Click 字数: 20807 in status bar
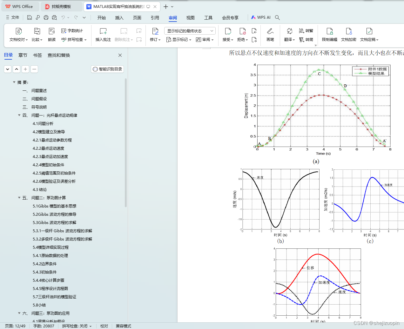Image resolution: width=404 pixels, height=329 pixels. [x=44, y=326]
